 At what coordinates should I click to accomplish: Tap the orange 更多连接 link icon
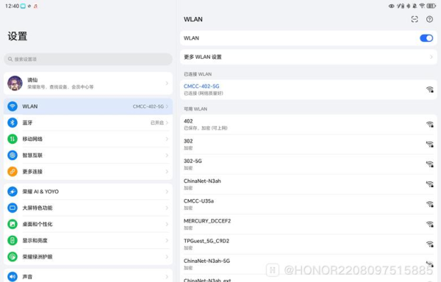[x=12, y=172]
